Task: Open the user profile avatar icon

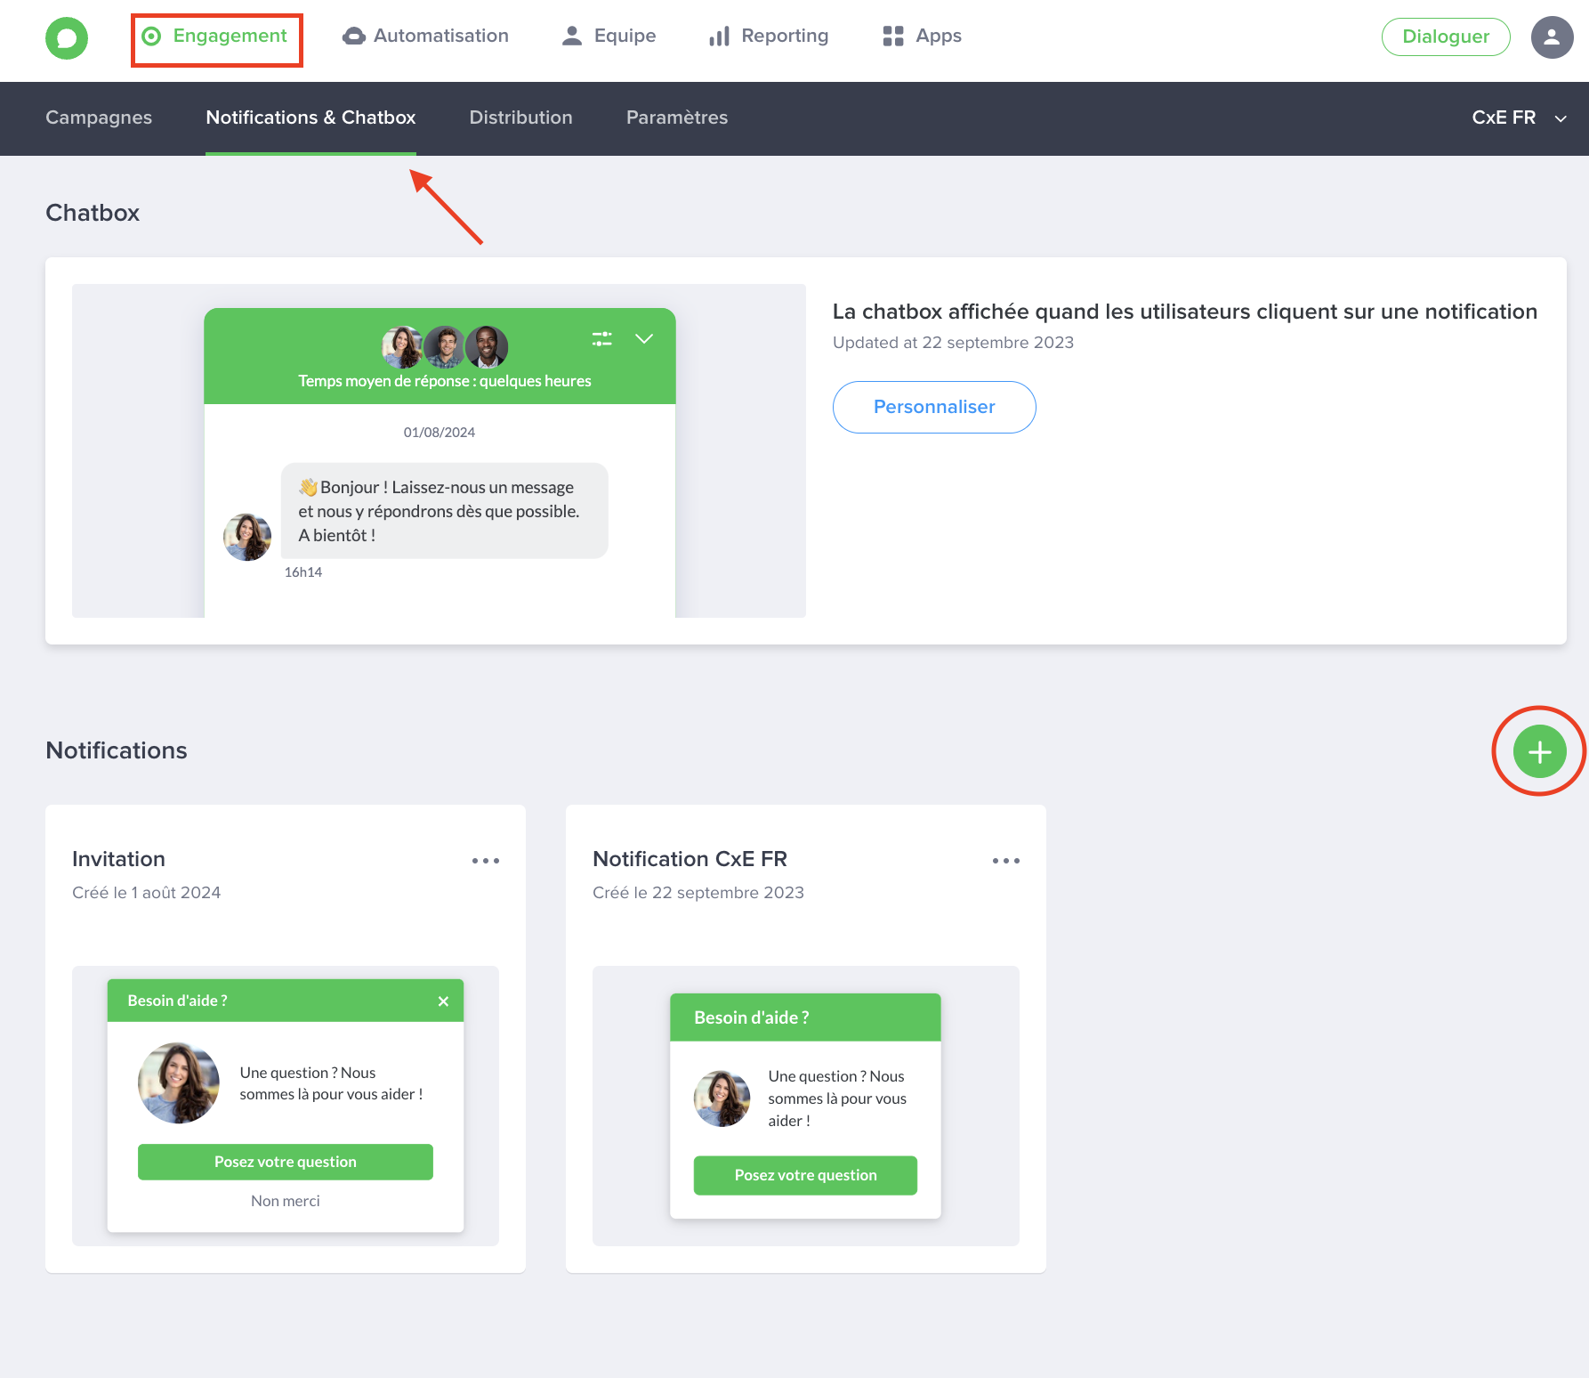Action: click(x=1552, y=37)
